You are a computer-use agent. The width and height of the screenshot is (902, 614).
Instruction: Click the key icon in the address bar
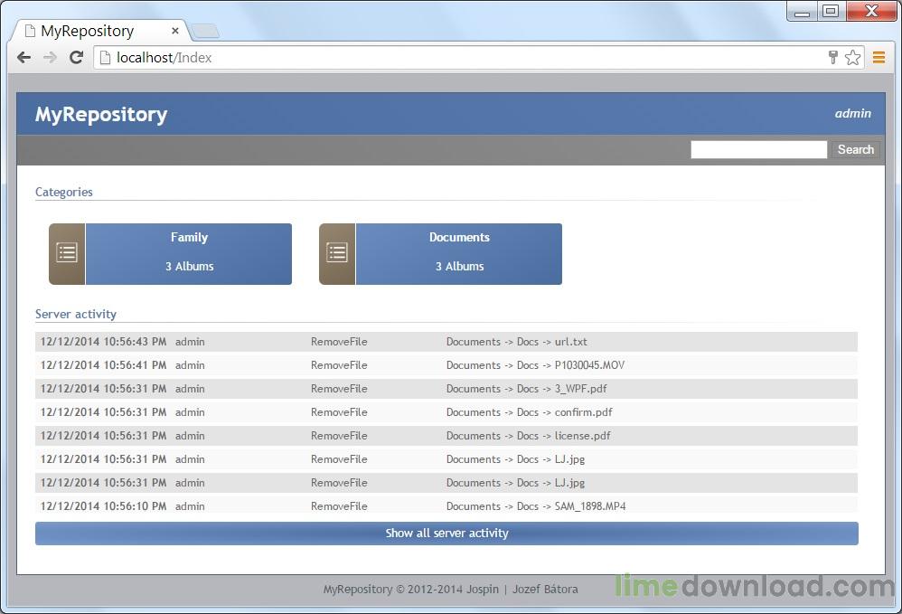(x=832, y=57)
